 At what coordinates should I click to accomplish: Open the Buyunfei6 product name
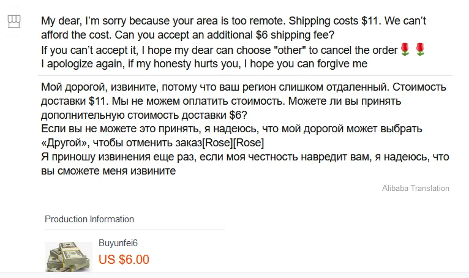[x=118, y=242]
